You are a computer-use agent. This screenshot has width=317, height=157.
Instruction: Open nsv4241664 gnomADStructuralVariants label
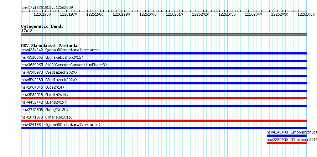(61, 125)
